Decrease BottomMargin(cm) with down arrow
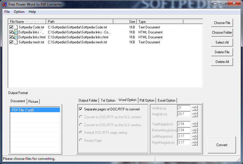 click(x=195, y=132)
